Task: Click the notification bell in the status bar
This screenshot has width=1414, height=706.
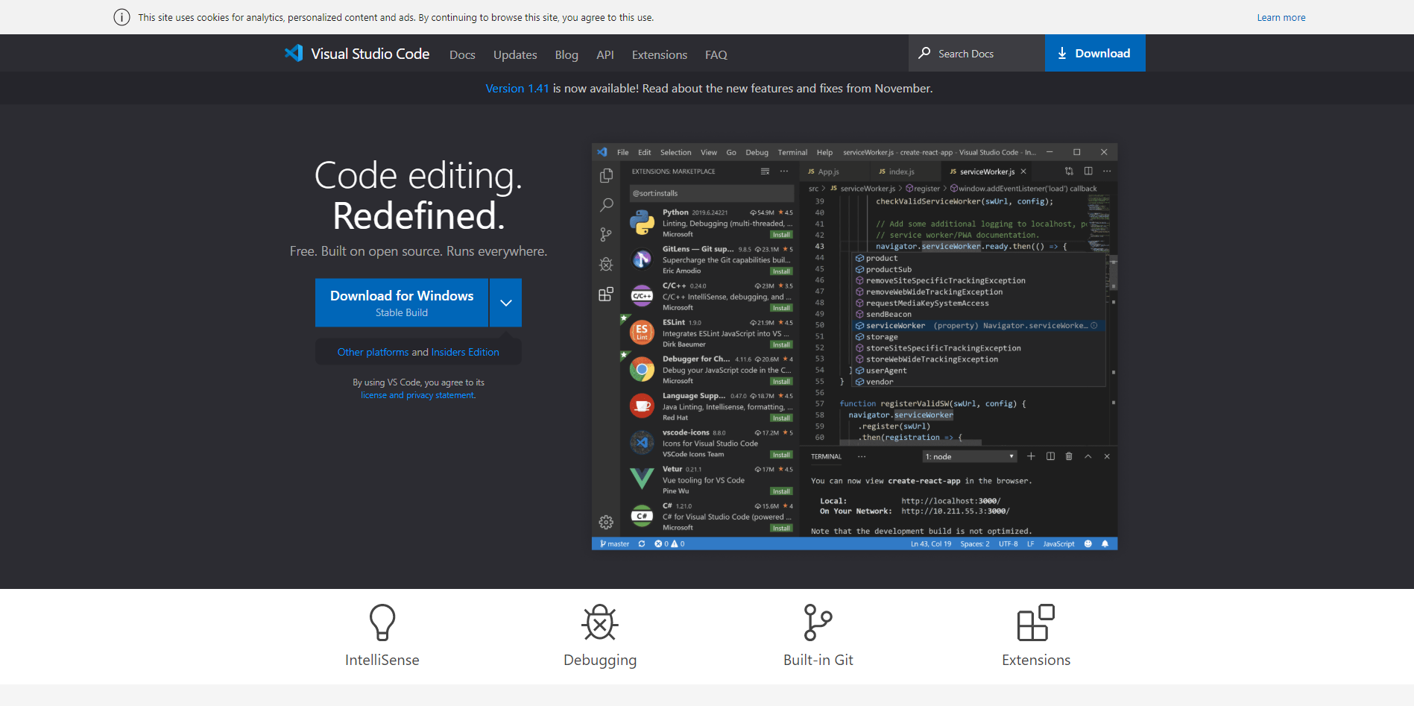Action: 1105,543
